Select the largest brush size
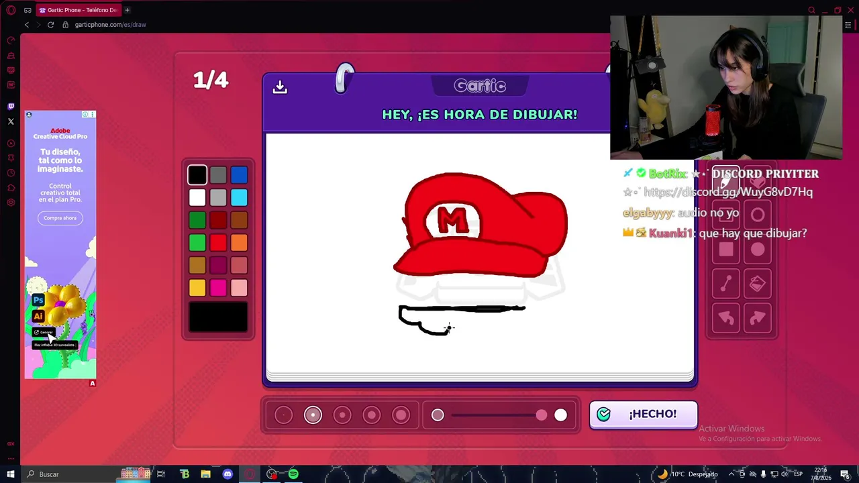The width and height of the screenshot is (859, 483). [401, 415]
